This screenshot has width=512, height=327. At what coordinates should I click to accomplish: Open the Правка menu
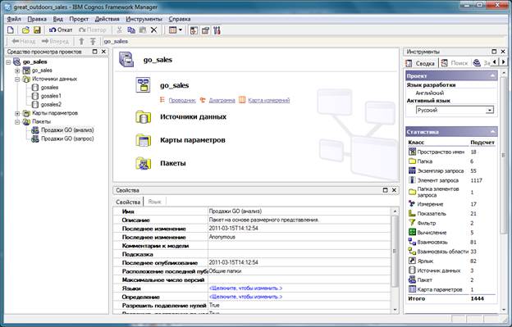[37, 19]
